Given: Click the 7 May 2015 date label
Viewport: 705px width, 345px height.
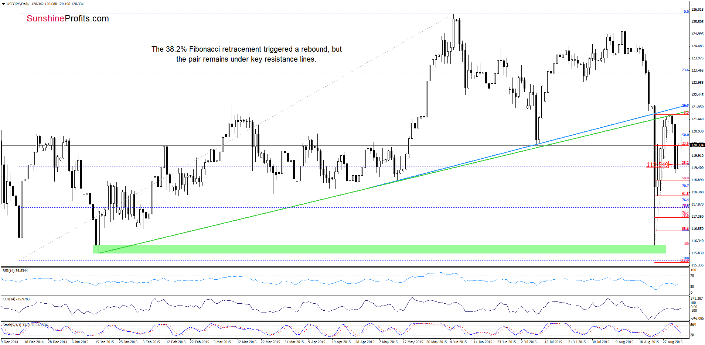Looking at the screenshot, I should [388, 342].
